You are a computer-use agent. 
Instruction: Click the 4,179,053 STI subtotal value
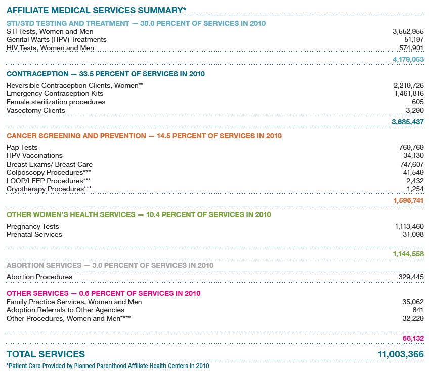[408, 59]
